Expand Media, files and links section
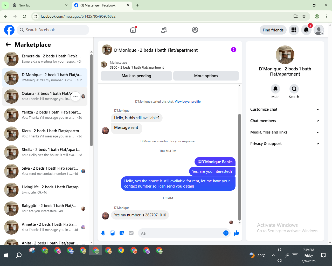Screen dimensions: 332x266 285,132
